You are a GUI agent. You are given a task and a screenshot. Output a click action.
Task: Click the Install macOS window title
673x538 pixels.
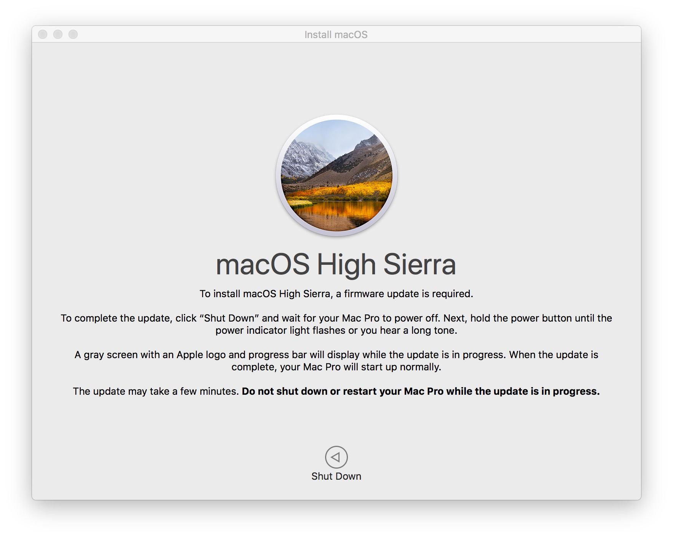click(336, 35)
